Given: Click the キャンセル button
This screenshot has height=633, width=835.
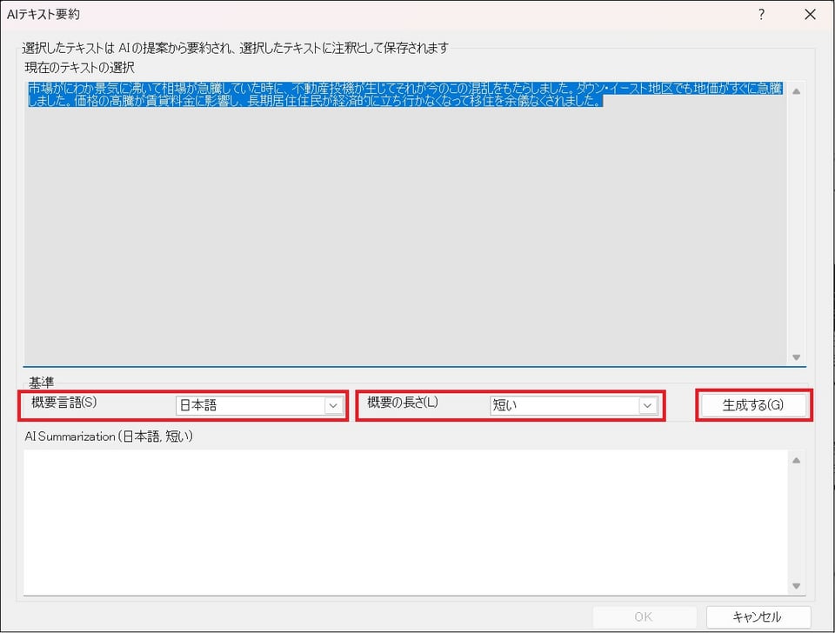Looking at the screenshot, I should (x=758, y=616).
